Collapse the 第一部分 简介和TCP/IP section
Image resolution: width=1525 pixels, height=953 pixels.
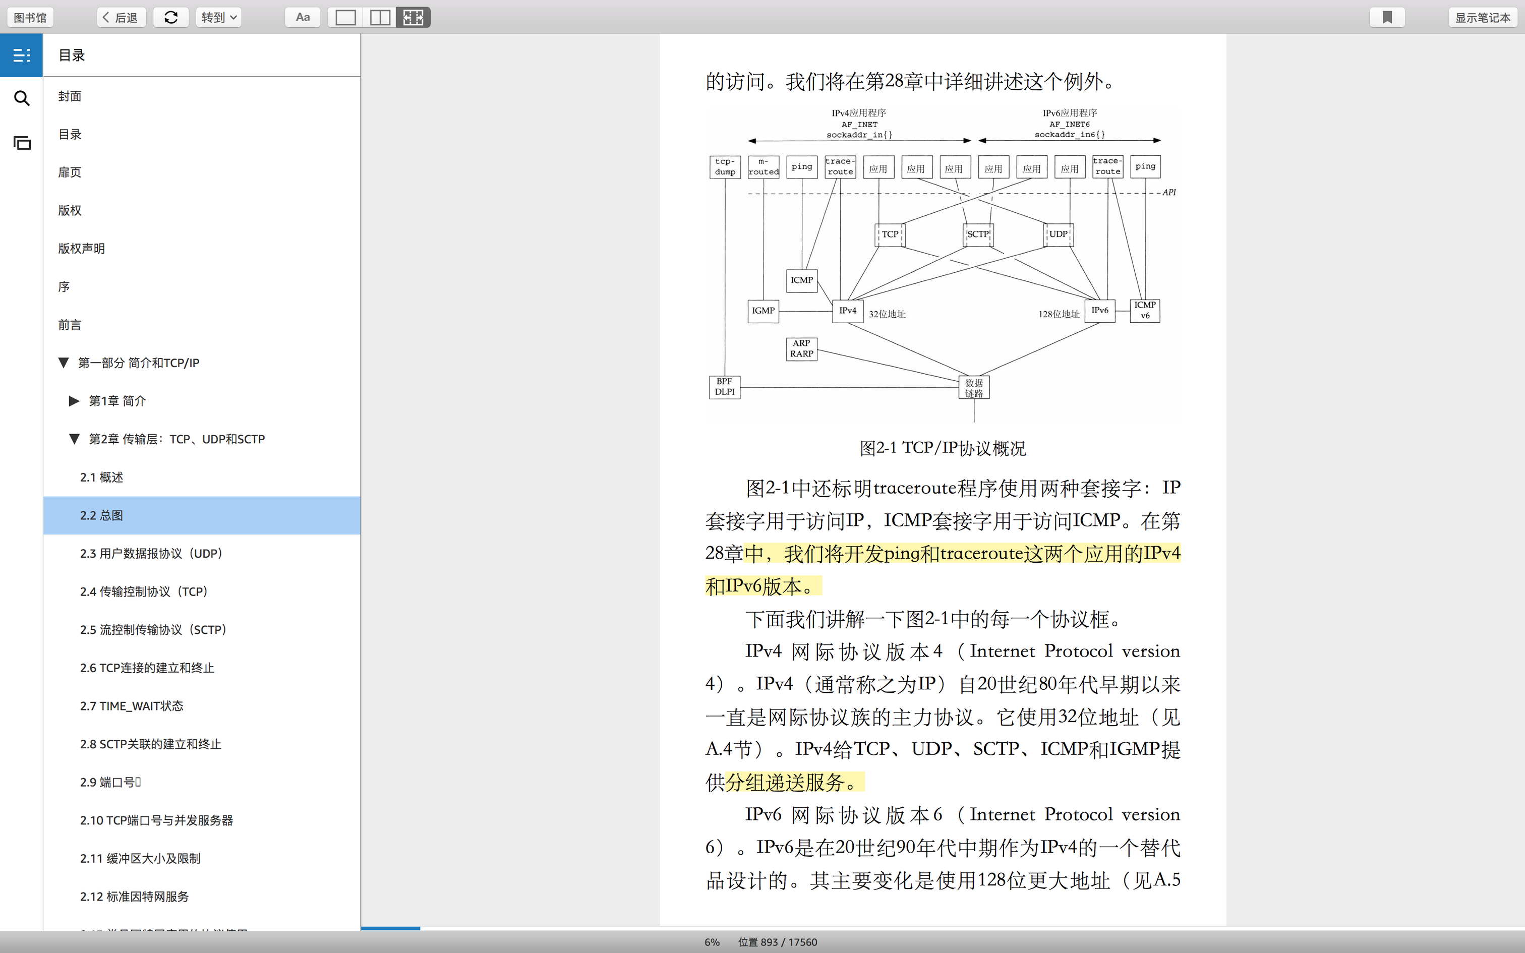(64, 363)
